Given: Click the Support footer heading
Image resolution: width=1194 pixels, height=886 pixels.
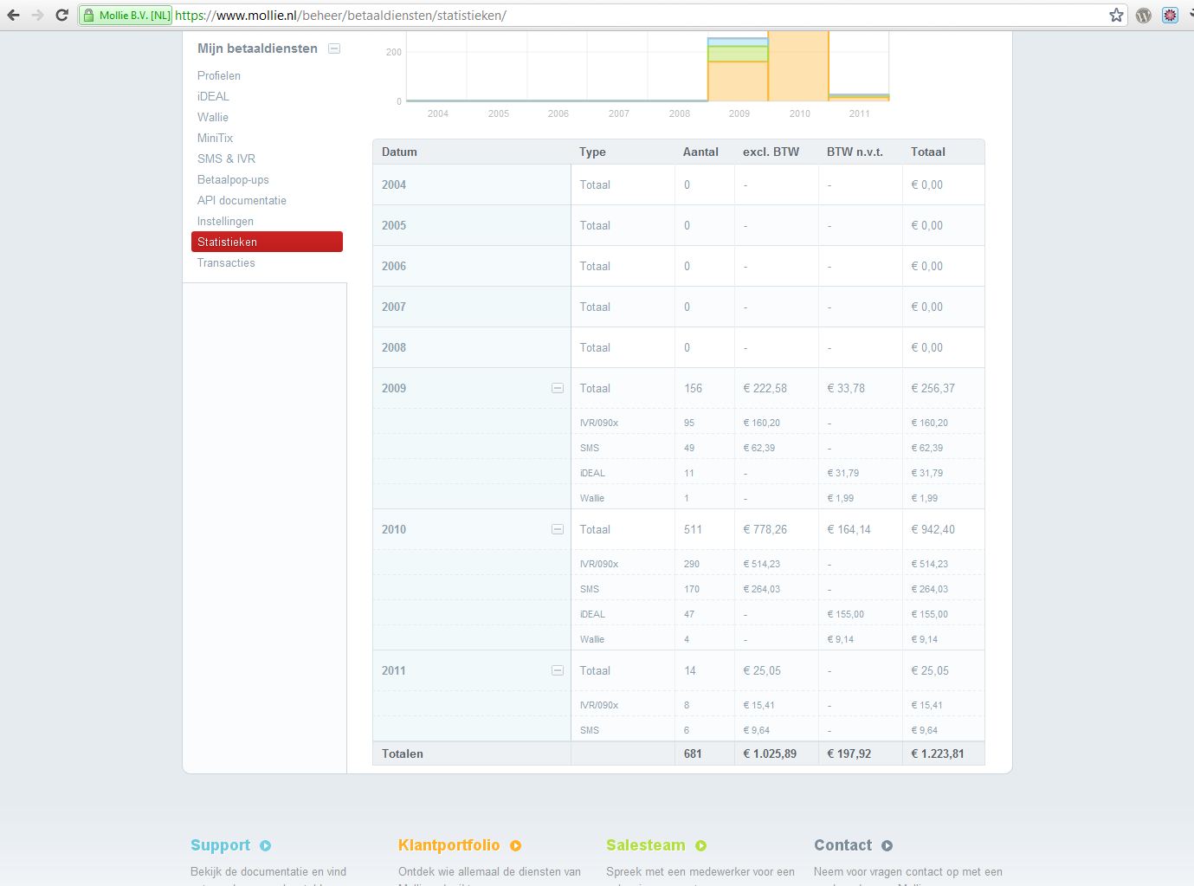Looking at the screenshot, I should pyautogui.click(x=220, y=845).
